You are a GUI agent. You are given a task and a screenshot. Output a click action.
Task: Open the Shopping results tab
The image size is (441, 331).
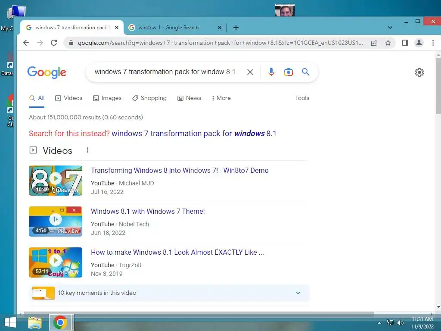(x=149, y=98)
